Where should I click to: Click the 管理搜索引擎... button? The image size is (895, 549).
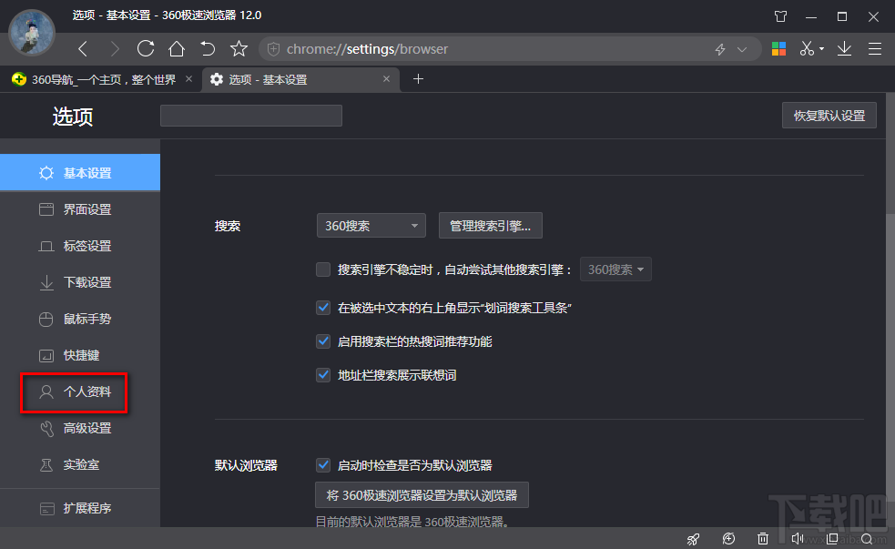tap(491, 226)
